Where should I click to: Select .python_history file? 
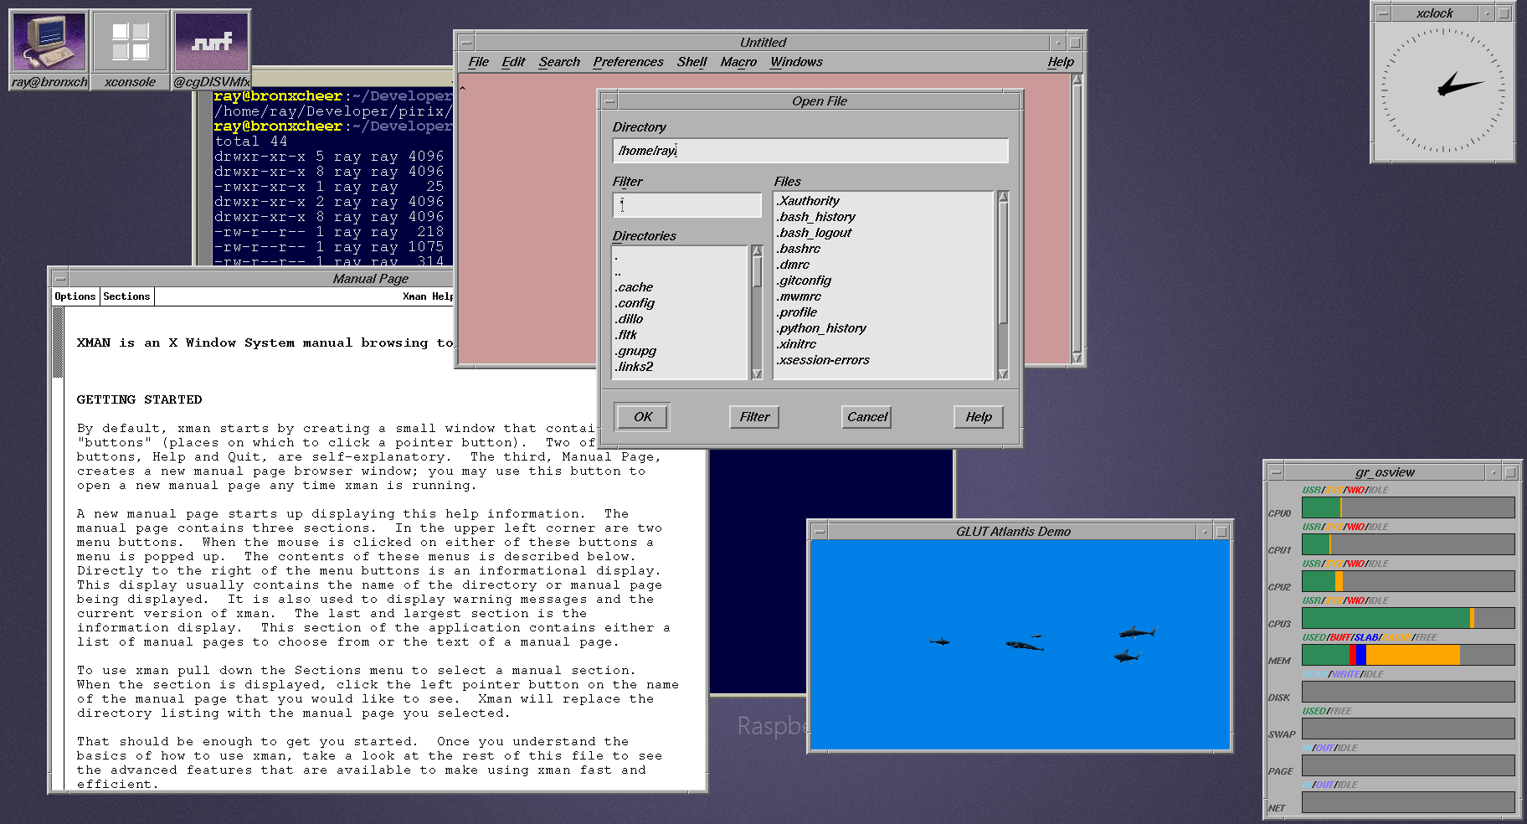[x=883, y=328]
